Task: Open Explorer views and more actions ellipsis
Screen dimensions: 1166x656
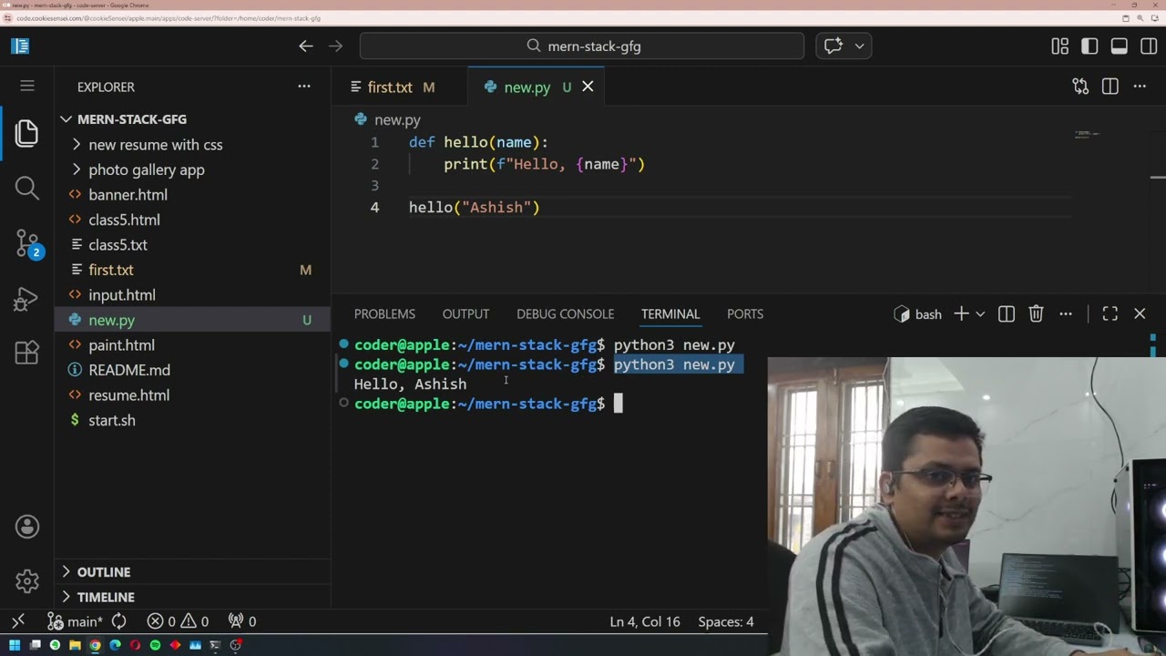Action: coord(304,87)
